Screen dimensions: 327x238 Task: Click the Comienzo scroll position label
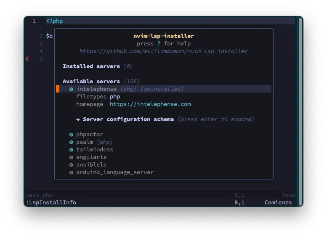click(x=278, y=202)
